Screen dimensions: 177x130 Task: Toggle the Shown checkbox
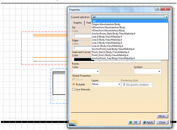click(x=74, y=80)
